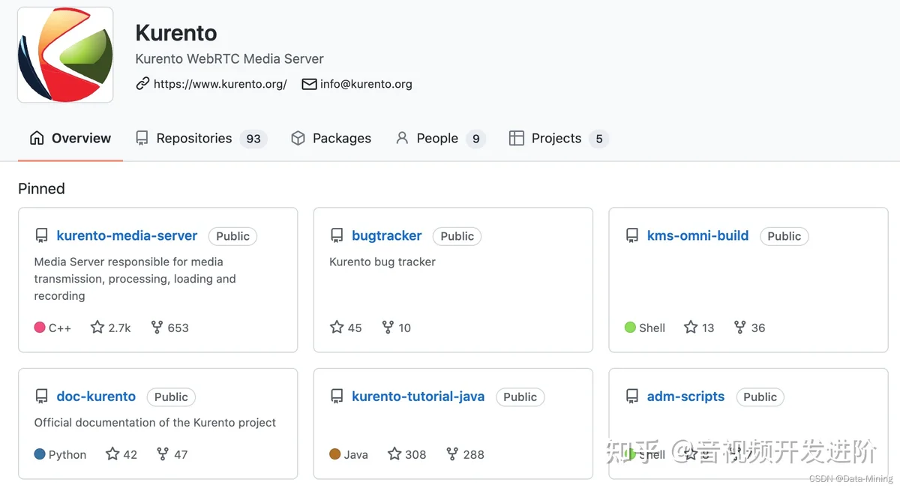
Task: Click the fork icon on doc-kurento card
Action: (163, 454)
